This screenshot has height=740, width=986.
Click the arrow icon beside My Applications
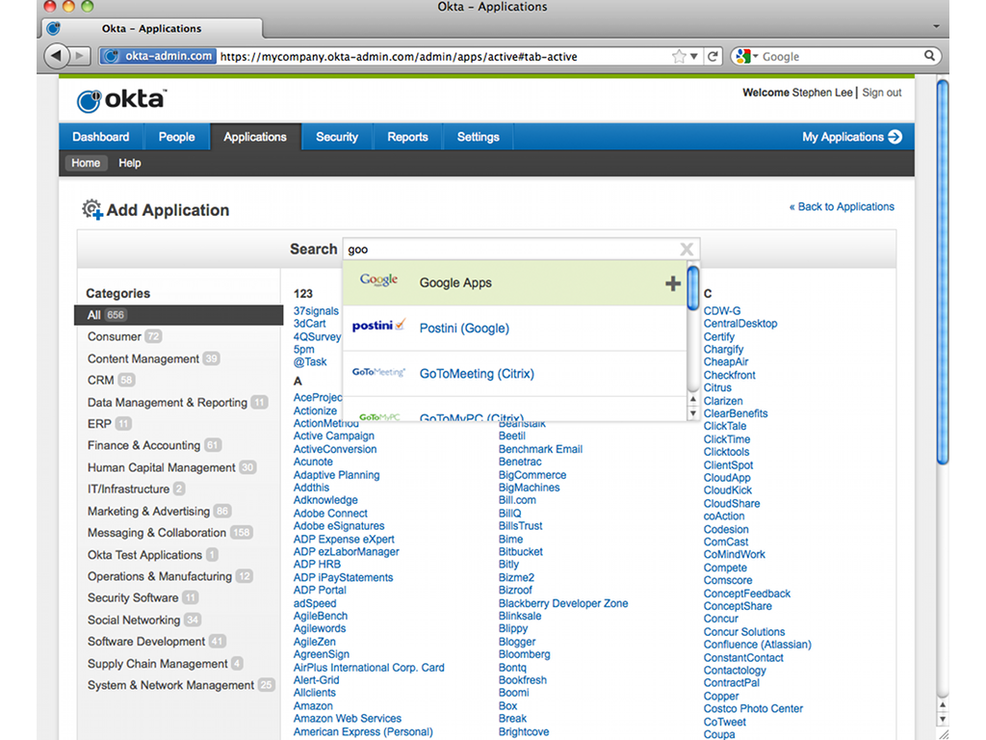[x=895, y=137]
